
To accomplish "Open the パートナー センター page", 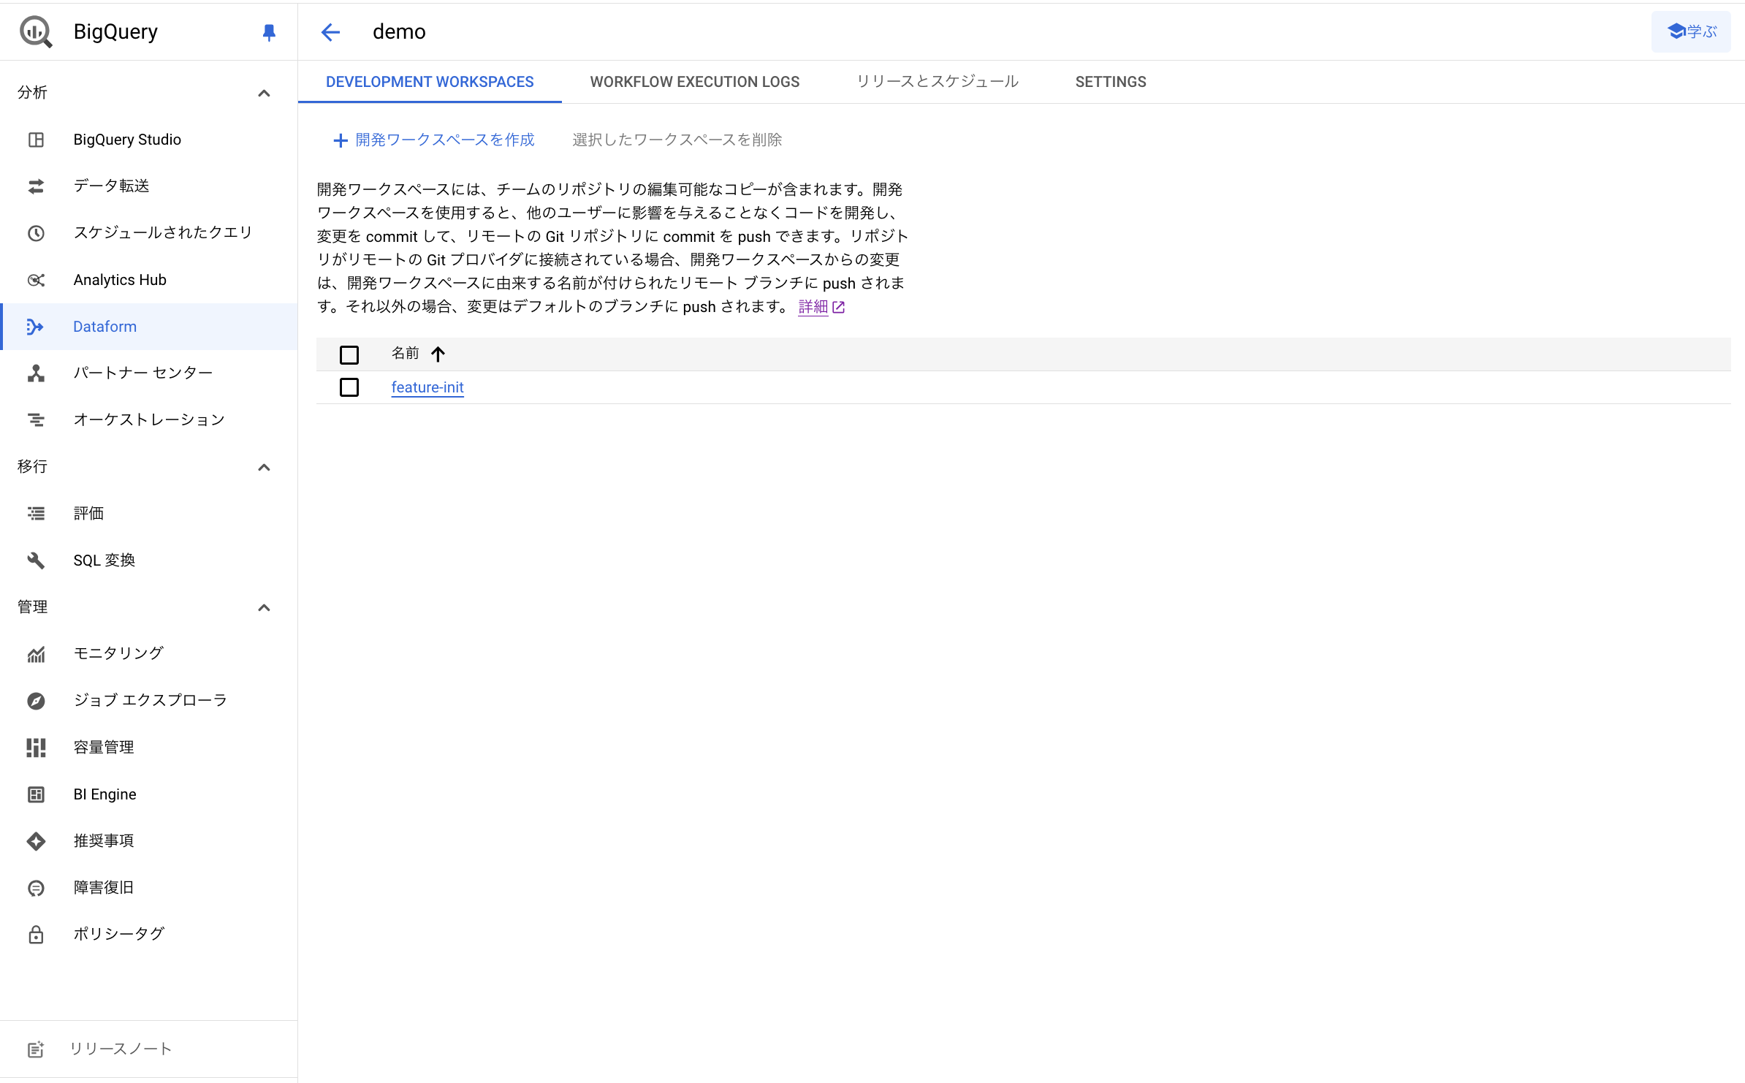I will [142, 373].
